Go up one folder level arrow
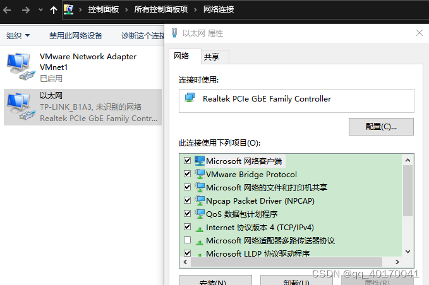Viewport: 429px width, 285px height. tap(54, 10)
